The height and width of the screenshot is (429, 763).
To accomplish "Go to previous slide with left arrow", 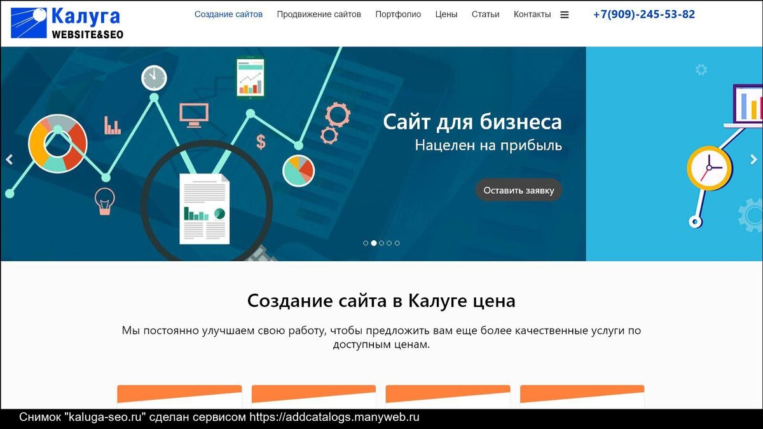I will 9,160.
